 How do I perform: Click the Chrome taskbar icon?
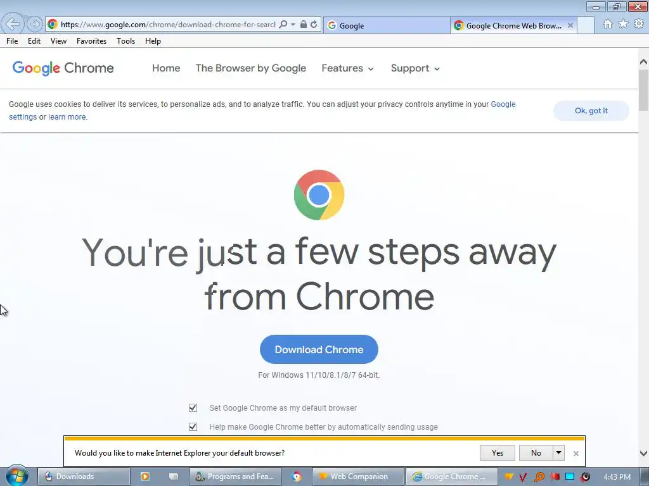(297, 477)
